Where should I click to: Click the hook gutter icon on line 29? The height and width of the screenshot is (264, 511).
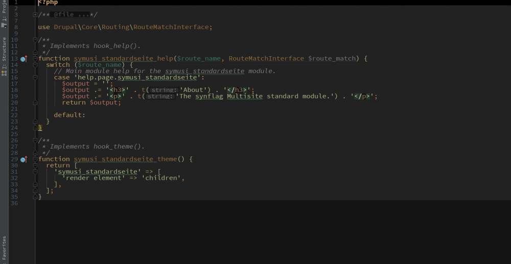click(x=24, y=159)
